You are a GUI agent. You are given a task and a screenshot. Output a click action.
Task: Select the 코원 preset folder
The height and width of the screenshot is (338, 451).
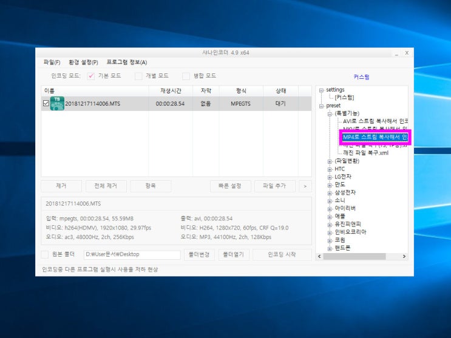coord(340,240)
